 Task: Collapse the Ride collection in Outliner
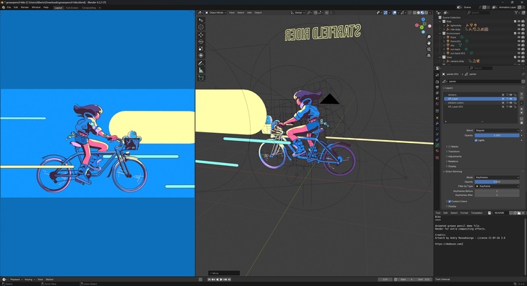[440, 21]
